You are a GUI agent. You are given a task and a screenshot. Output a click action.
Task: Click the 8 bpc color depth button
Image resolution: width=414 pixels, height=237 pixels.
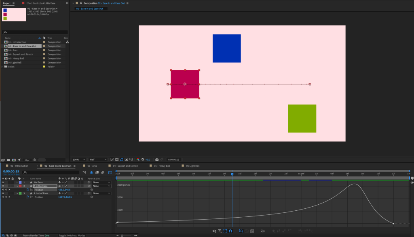pos(27,160)
